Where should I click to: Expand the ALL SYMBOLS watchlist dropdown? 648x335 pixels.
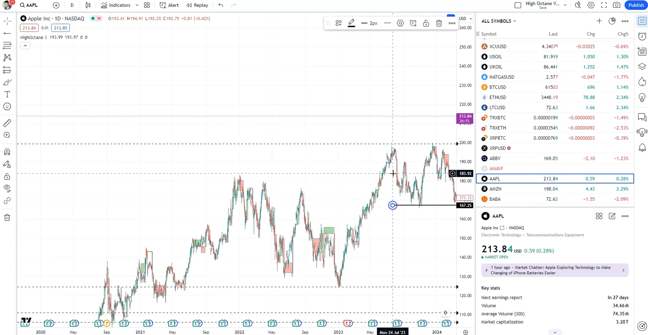[499, 21]
